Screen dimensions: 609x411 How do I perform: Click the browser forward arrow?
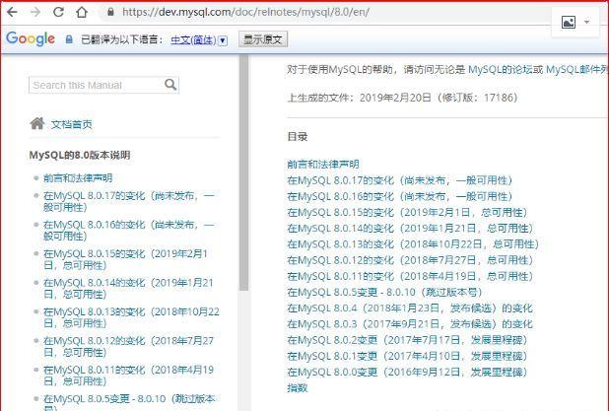pyautogui.click(x=35, y=12)
